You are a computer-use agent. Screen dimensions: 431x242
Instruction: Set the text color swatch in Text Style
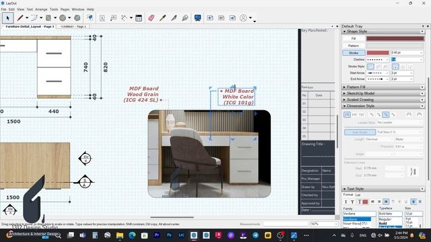tap(365, 202)
